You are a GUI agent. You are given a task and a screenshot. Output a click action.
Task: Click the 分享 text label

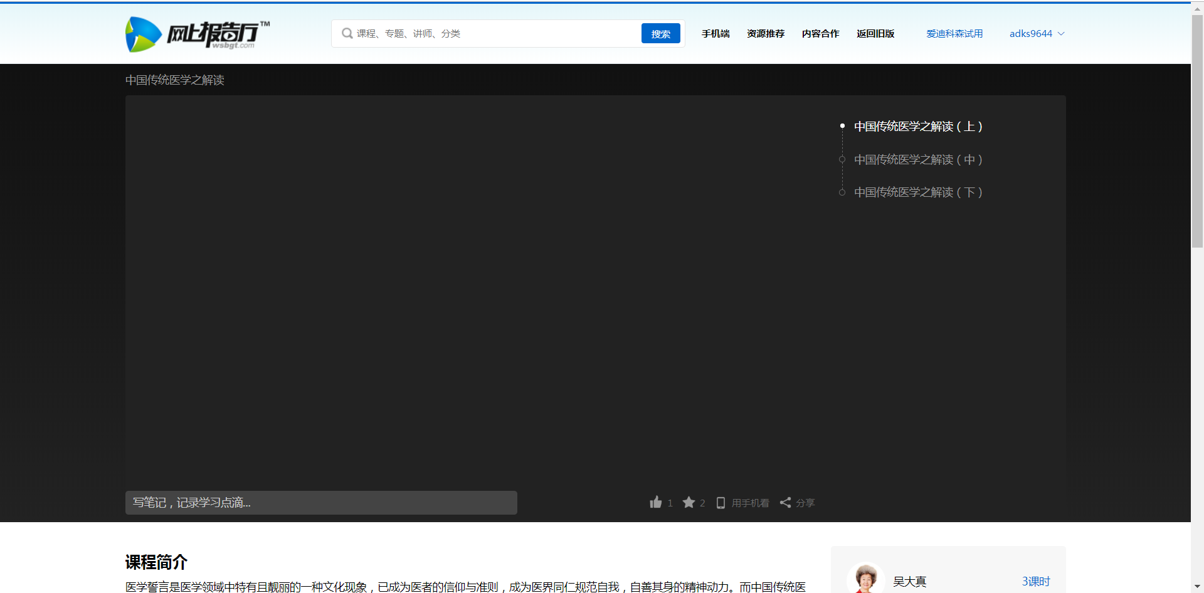click(x=805, y=503)
